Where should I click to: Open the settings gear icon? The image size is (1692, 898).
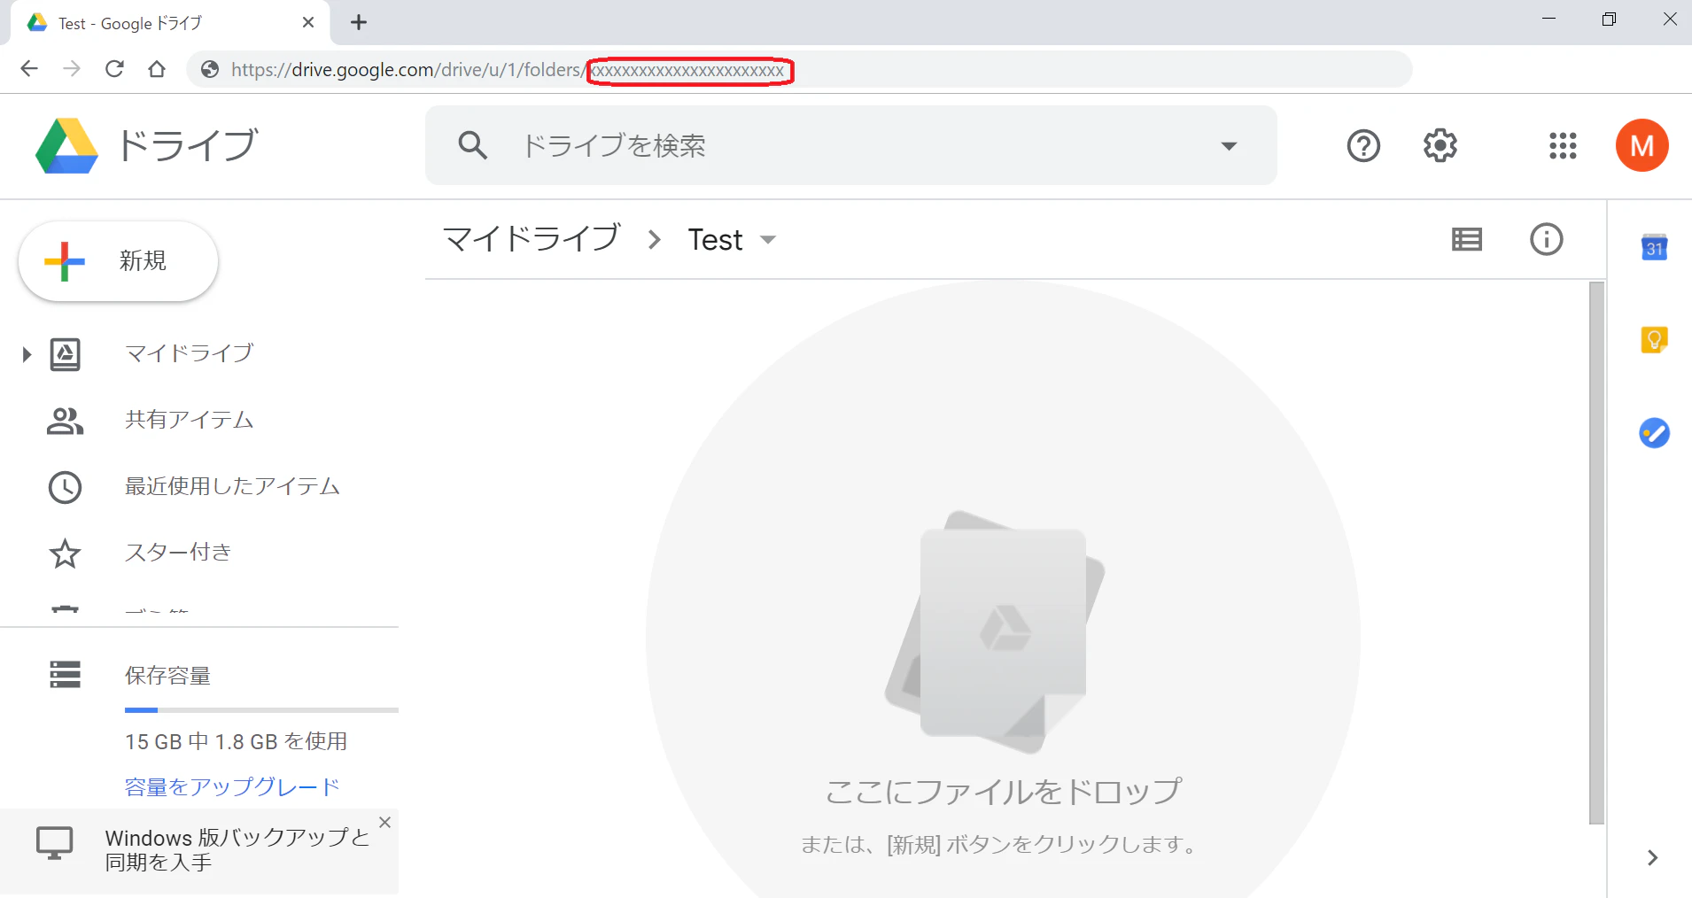tap(1440, 145)
